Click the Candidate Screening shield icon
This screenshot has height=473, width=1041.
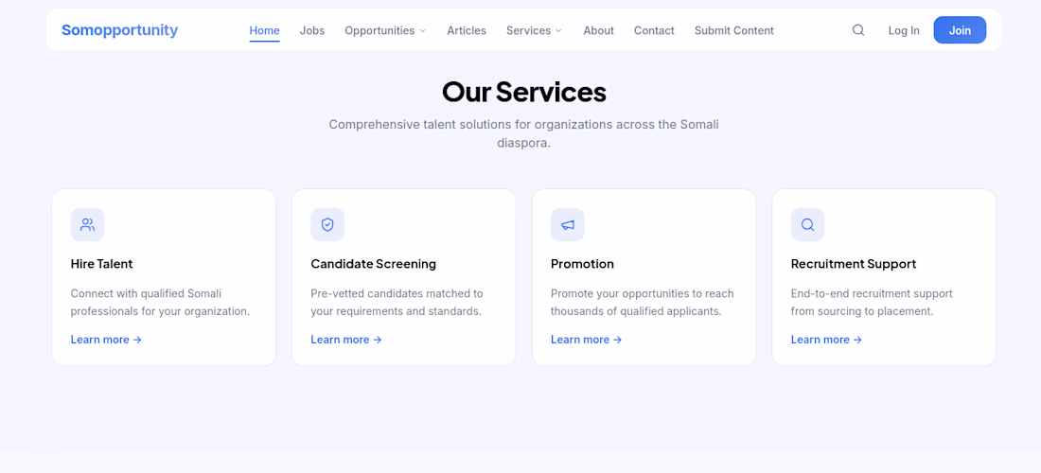tap(327, 225)
